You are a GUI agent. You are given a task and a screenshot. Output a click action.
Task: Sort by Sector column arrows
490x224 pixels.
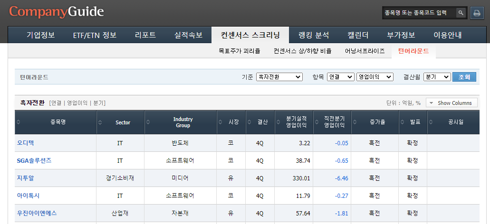point(100,122)
